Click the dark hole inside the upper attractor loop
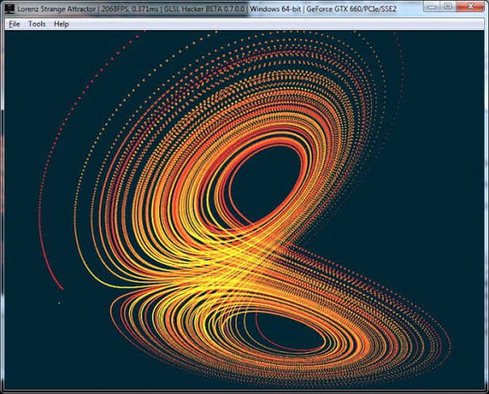Image resolution: width=489 pixels, height=394 pixels. coord(265,184)
